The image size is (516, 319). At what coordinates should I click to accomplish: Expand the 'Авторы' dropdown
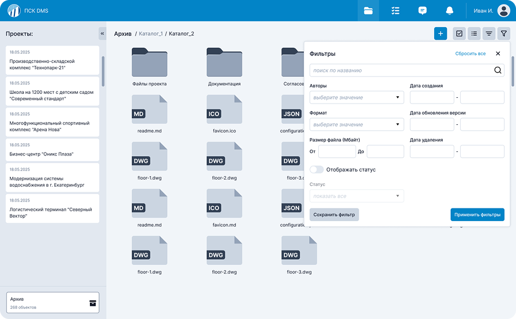tap(356, 97)
